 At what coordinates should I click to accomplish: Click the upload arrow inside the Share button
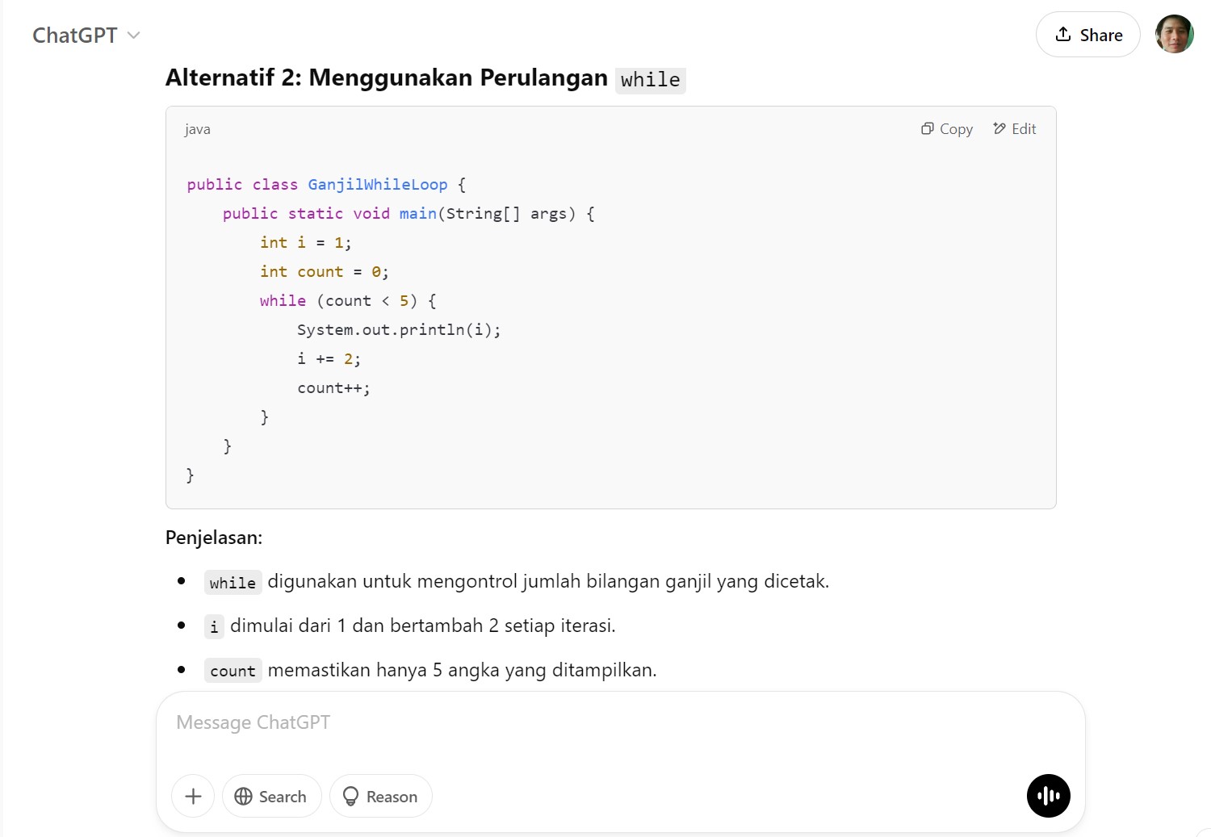[1062, 34]
